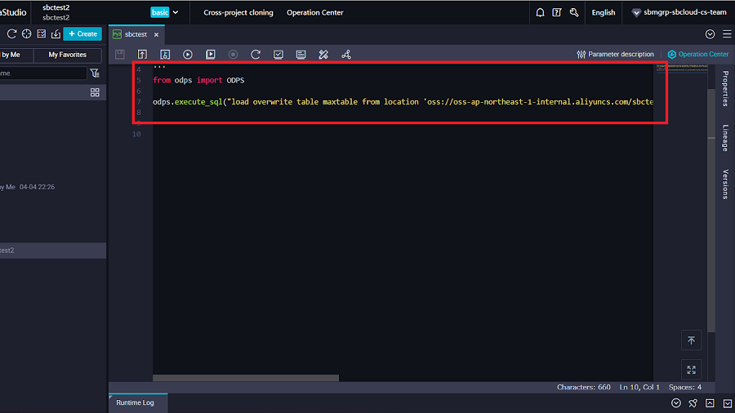Viewport: 735px width, 413px height.
Task: Click the Reload (circular arrow) editor icon
Action: click(x=256, y=55)
